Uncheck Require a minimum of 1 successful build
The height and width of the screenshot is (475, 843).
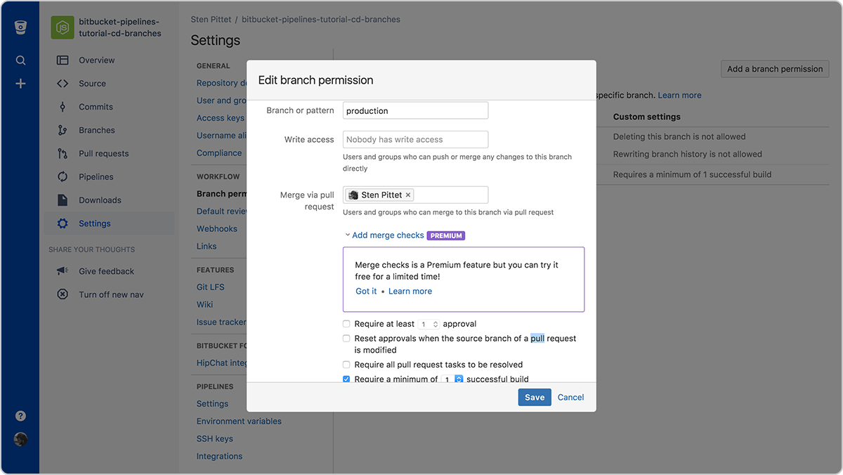tap(346, 379)
